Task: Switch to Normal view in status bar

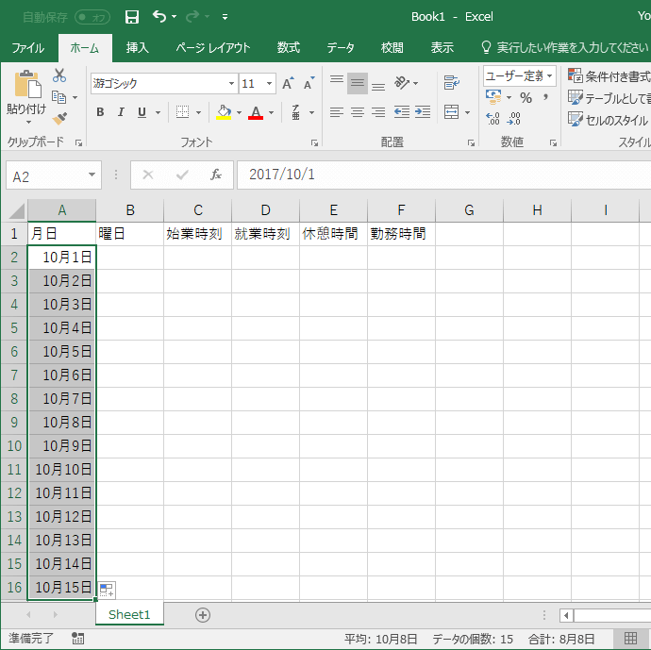Action: tap(630, 639)
